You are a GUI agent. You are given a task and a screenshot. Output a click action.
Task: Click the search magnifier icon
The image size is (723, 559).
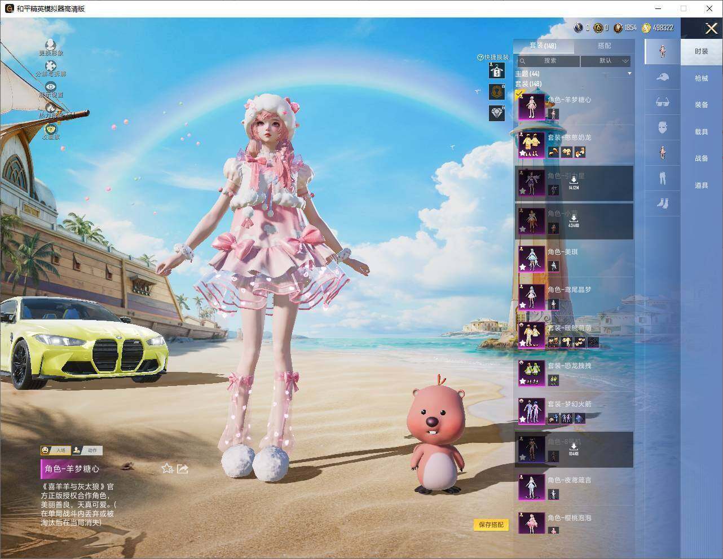point(523,61)
